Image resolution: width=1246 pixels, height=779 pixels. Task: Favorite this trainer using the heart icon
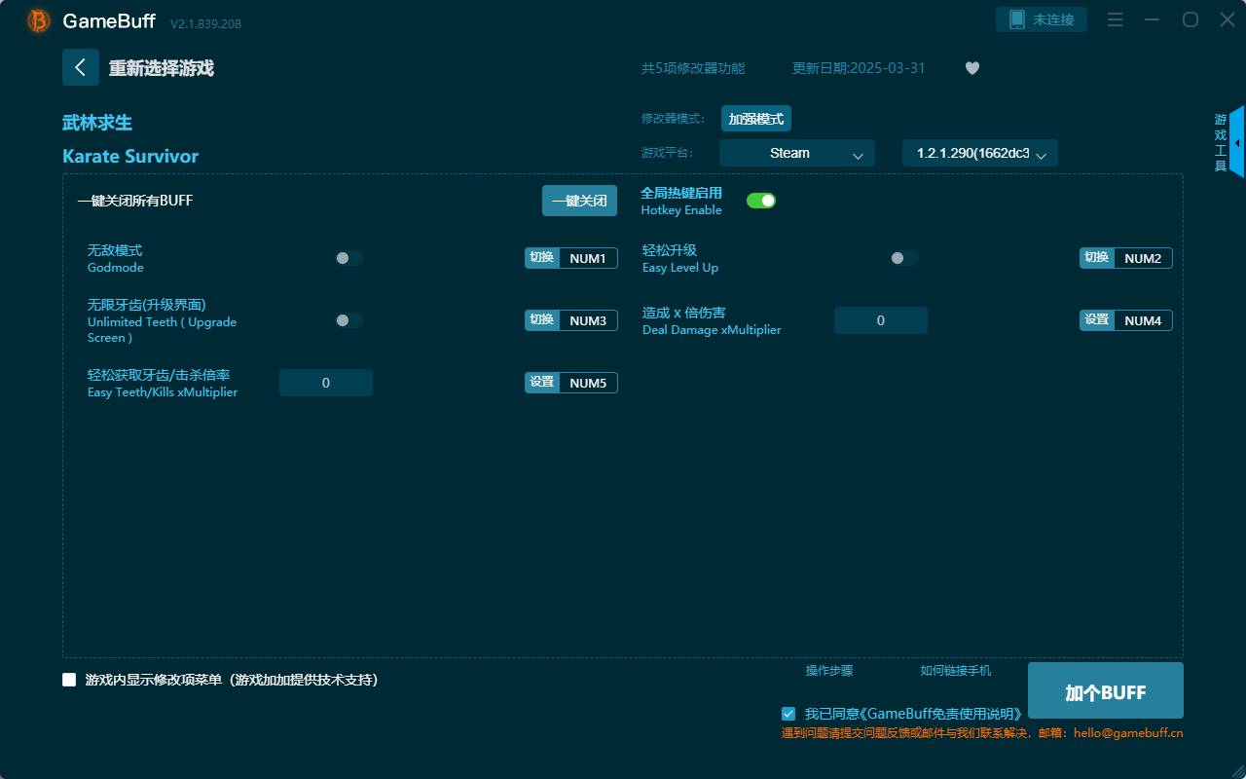click(971, 68)
